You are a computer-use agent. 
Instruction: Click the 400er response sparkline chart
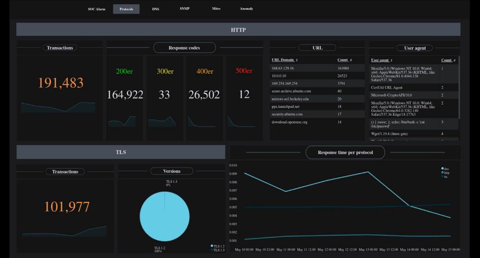202,122
